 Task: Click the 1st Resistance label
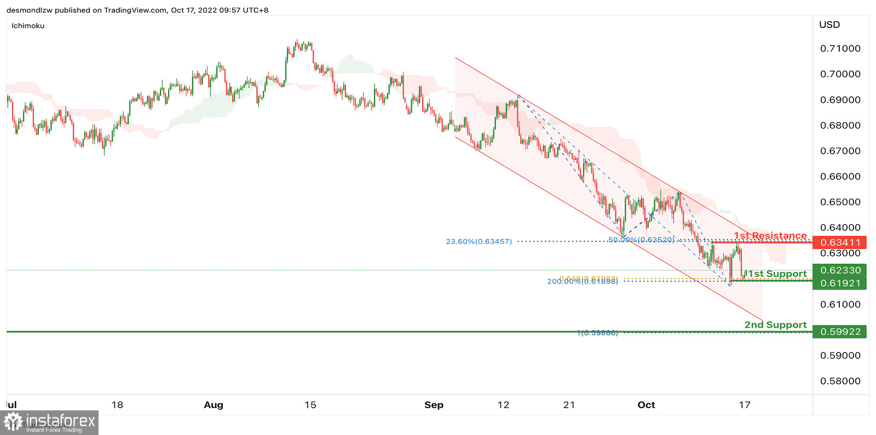click(x=770, y=236)
